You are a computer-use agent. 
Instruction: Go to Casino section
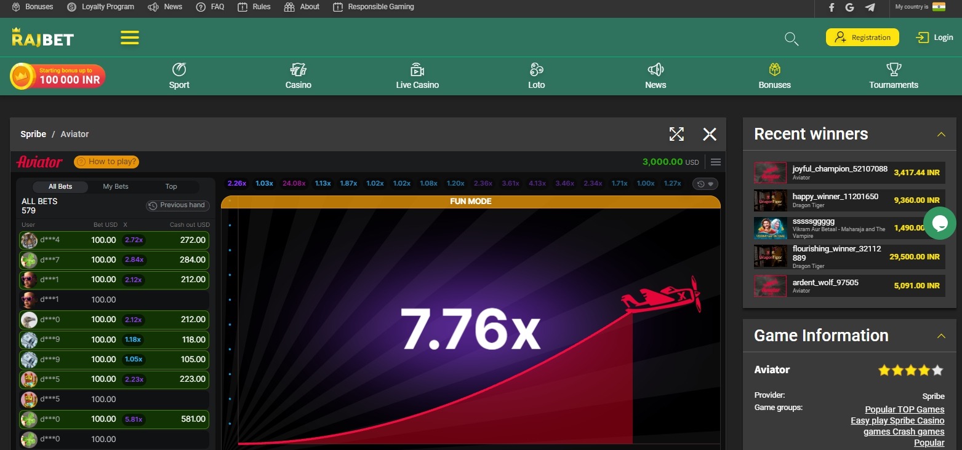pos(299,76)
